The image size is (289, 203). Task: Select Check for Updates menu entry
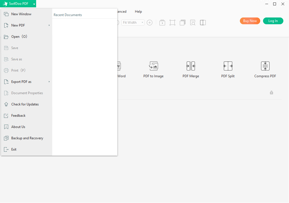tap(26, 104)
